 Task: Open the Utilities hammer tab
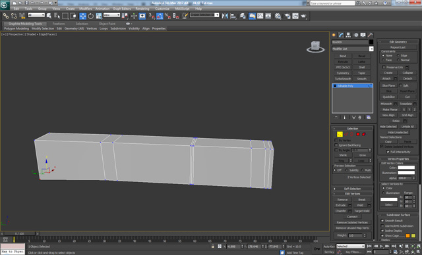pyautogui.click(x=371, y=35)
